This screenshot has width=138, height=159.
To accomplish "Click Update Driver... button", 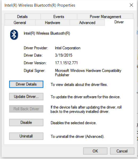I will (26, 97).
